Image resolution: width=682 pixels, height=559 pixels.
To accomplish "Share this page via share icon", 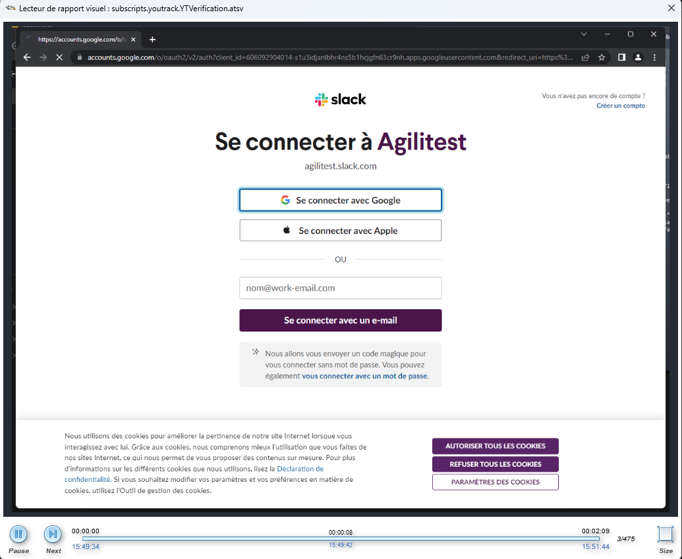I will click(585, 57).
